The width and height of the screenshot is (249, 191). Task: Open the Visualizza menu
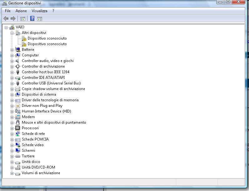(40, 11)
